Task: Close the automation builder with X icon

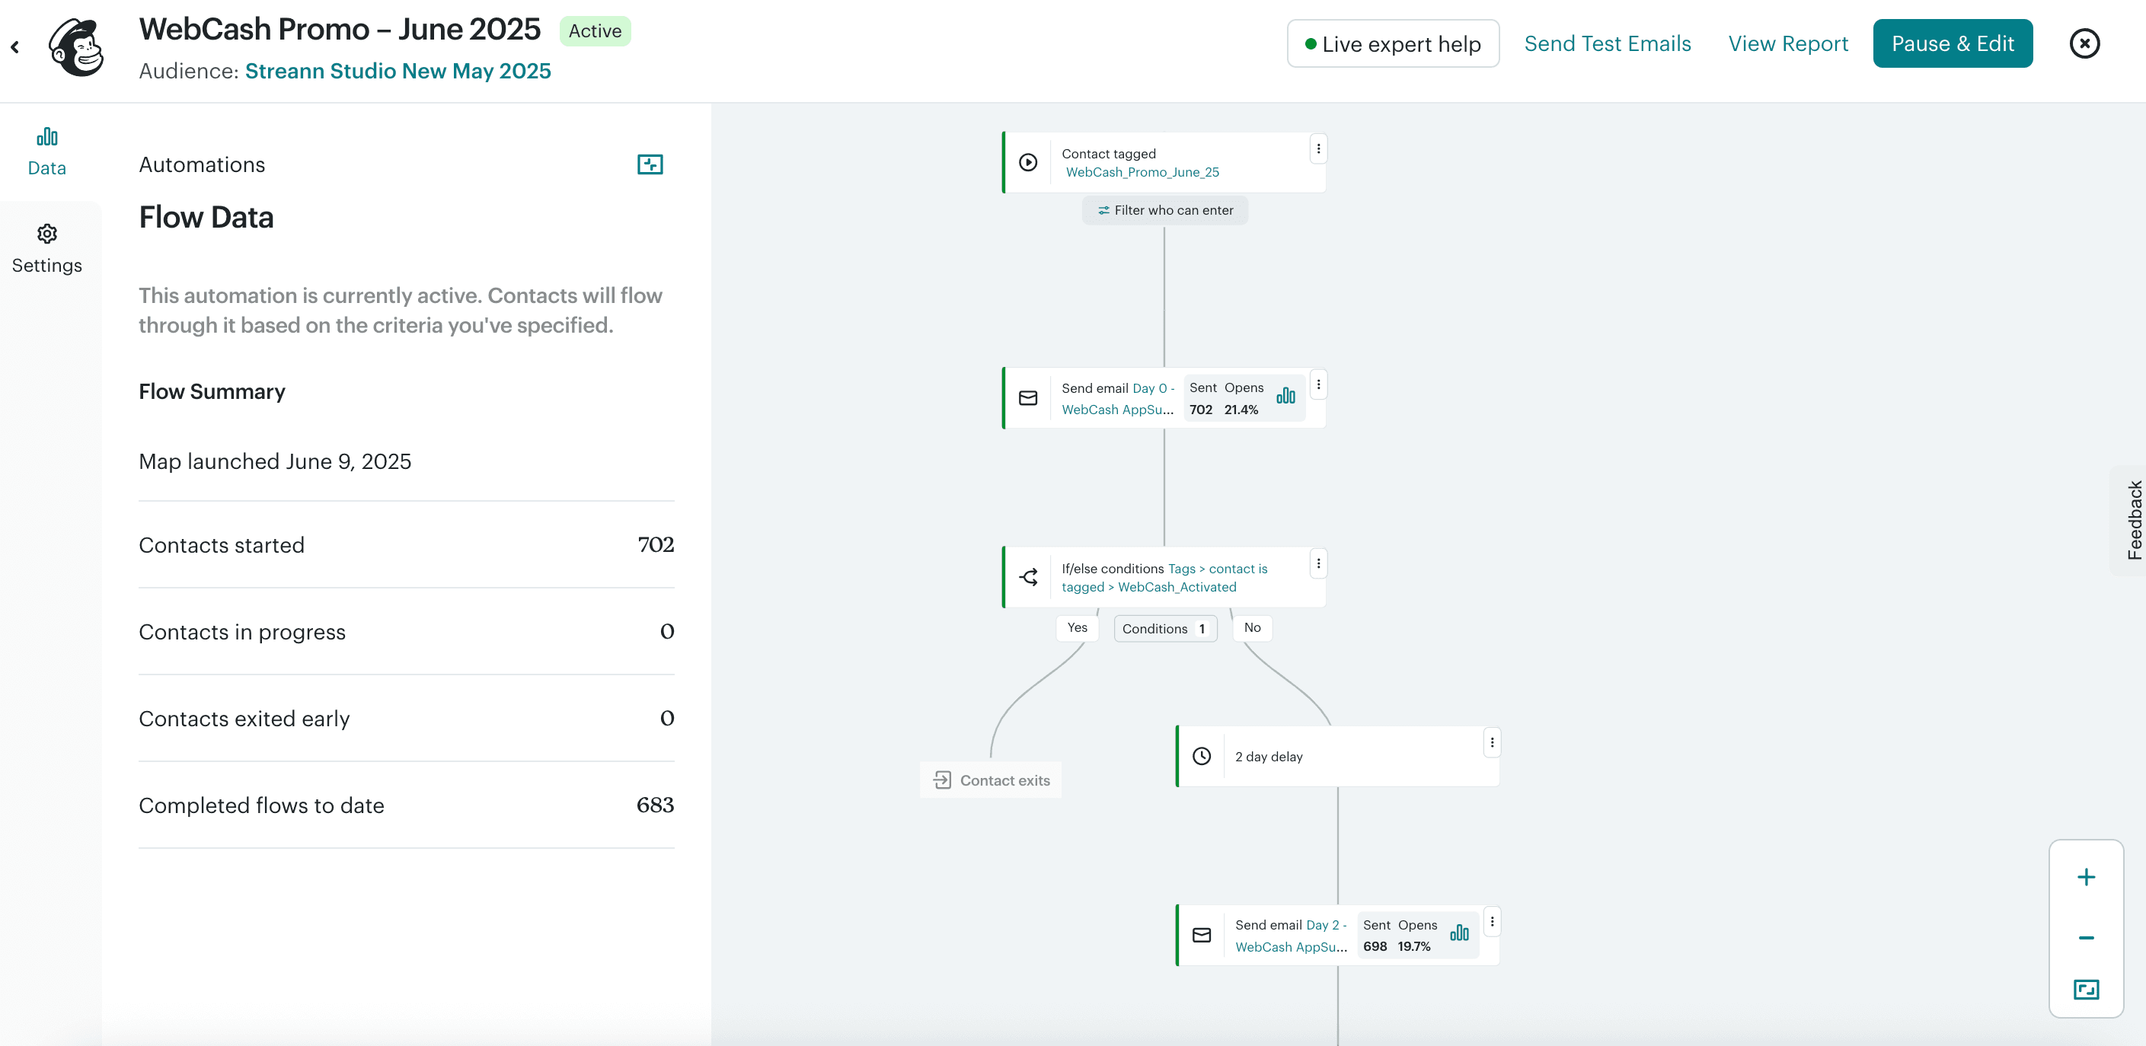Action: [x=2084, y=43]
